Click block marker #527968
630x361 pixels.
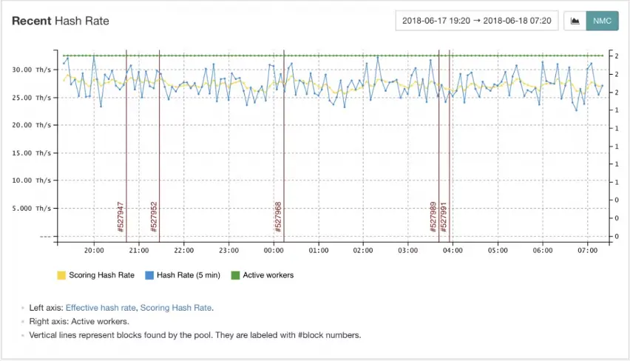click(279, 217)
